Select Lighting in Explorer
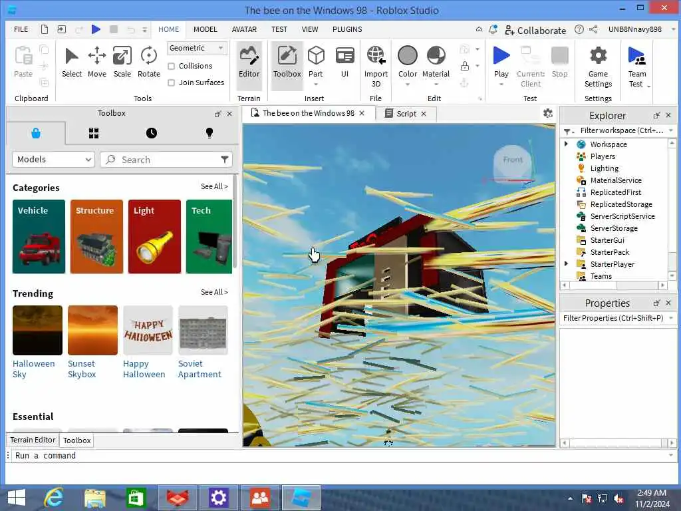This screenshot has width=681, height=511. click(604, 168)
